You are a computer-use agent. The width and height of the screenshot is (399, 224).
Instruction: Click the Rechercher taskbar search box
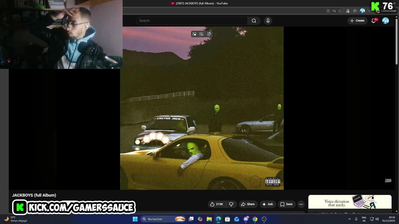pos(164,219)
